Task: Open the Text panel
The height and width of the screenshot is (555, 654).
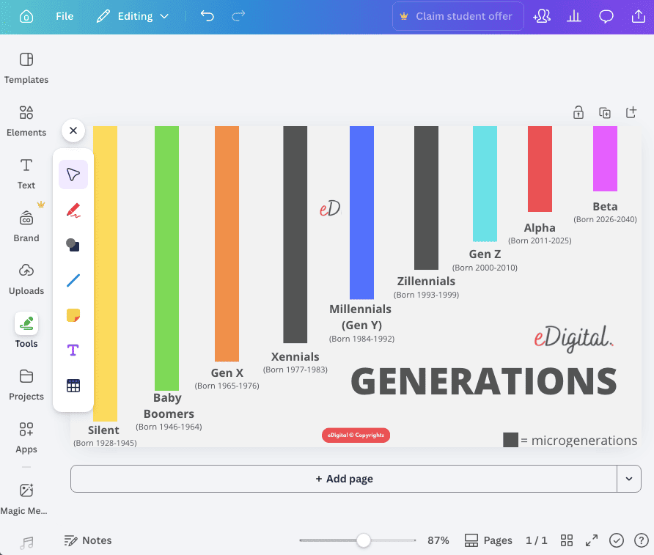Action: 26,174
